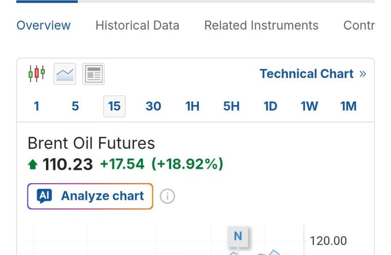Click the AI icon in Analyze chart
This screenshot has height=255, width=391.
coord(44,196)
